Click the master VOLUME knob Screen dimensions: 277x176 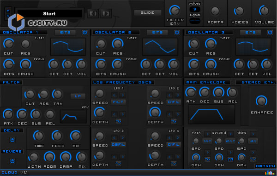pos(264,11)
